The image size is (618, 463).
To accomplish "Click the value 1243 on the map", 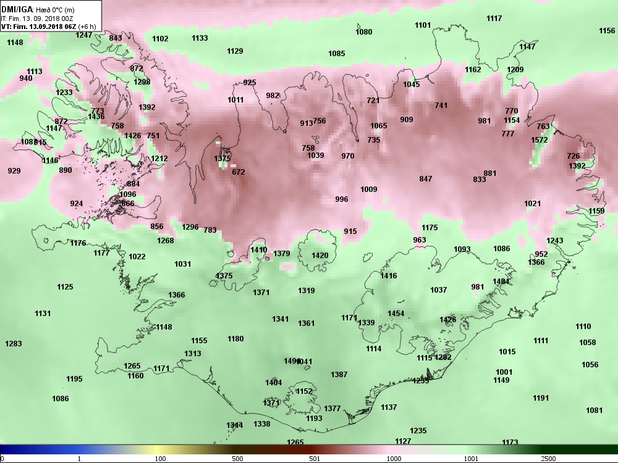I will coord(554,240).
